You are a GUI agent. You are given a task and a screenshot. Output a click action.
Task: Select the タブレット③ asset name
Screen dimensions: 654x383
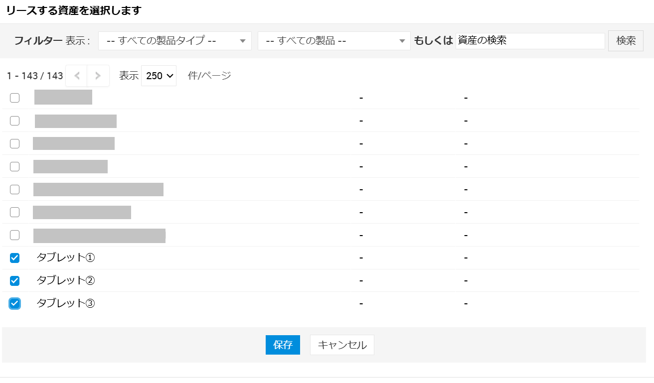tap(66, 303)
